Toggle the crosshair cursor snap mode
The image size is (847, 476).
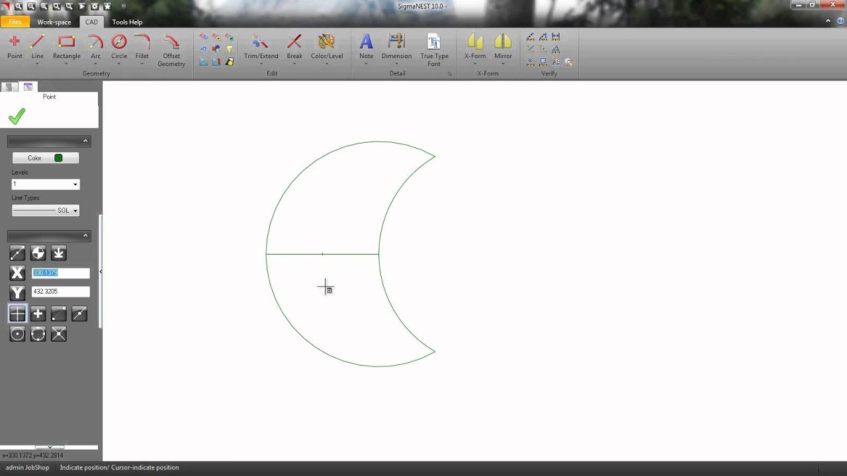coord(17,314)
